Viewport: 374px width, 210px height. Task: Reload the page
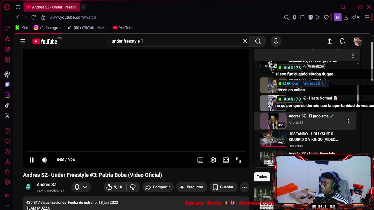[x=34, y=17]
